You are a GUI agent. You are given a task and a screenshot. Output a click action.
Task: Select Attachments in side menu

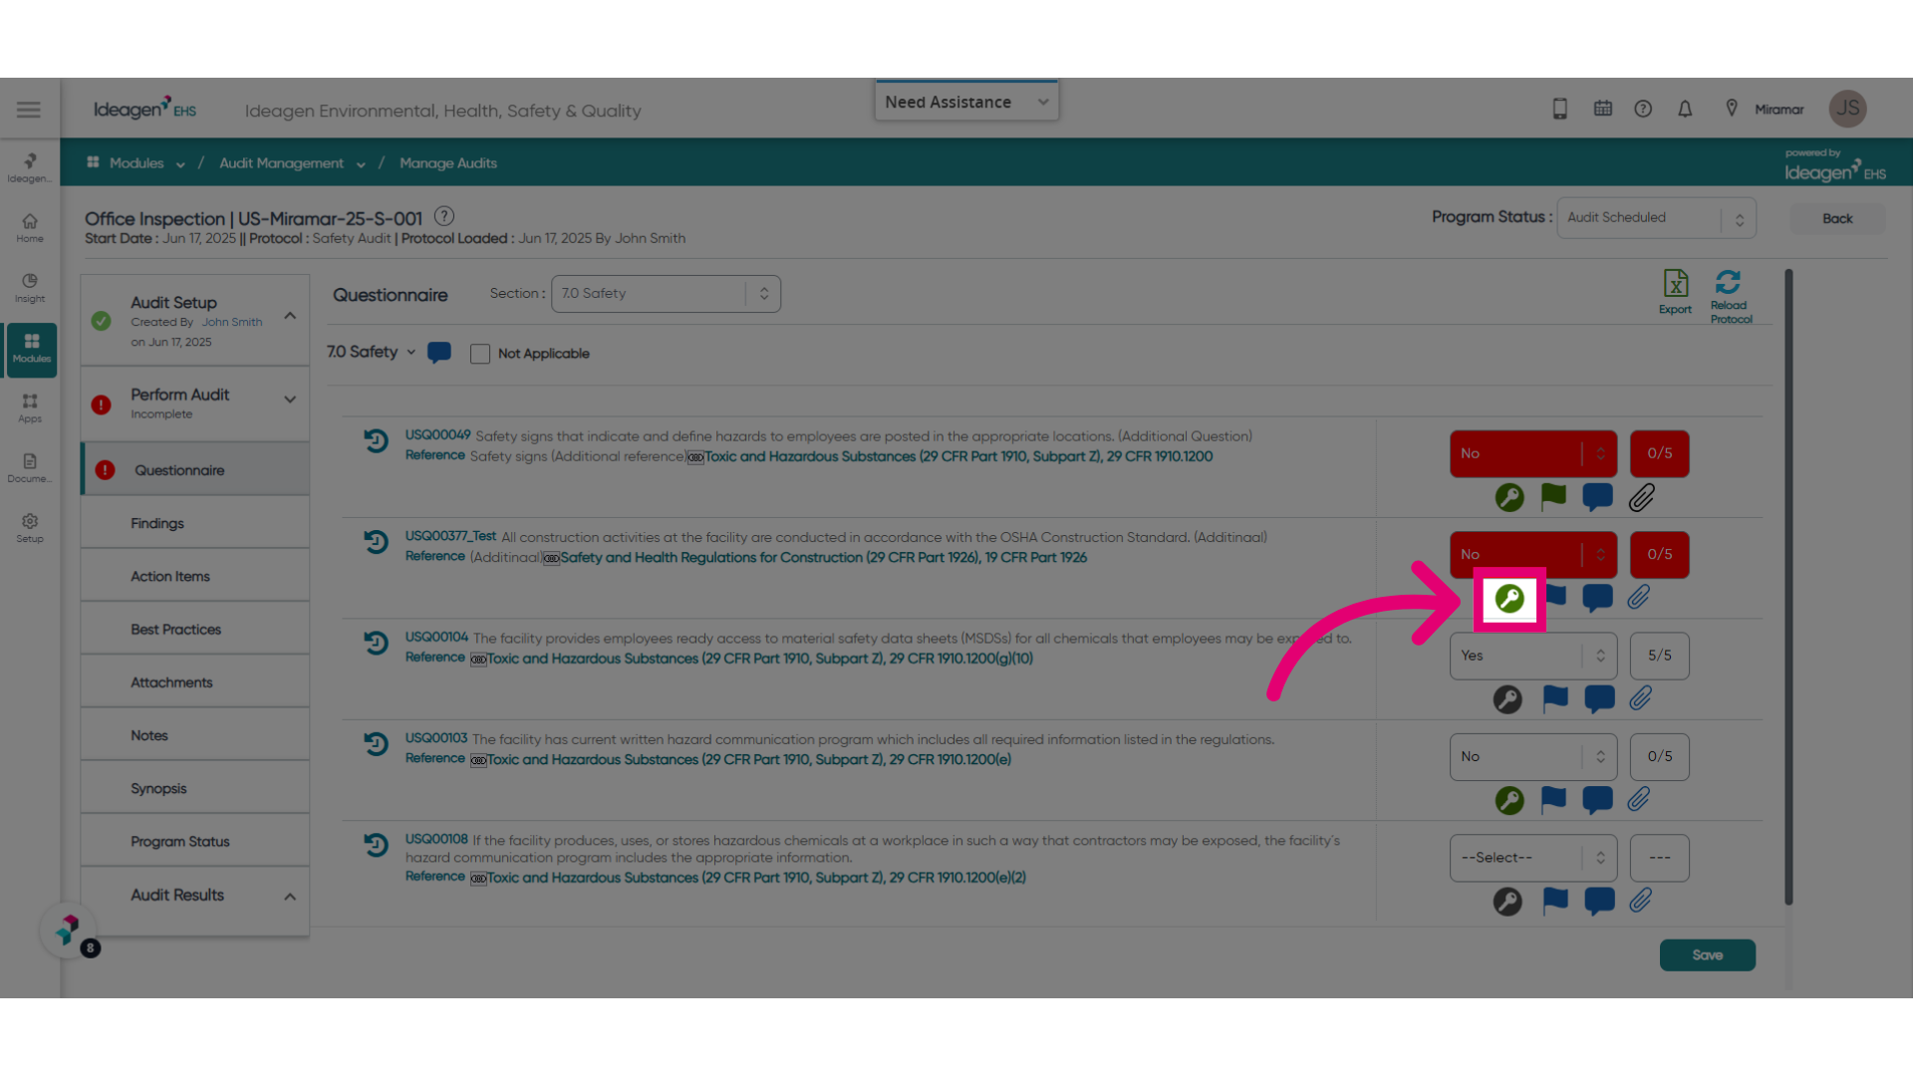pos(195,682)
